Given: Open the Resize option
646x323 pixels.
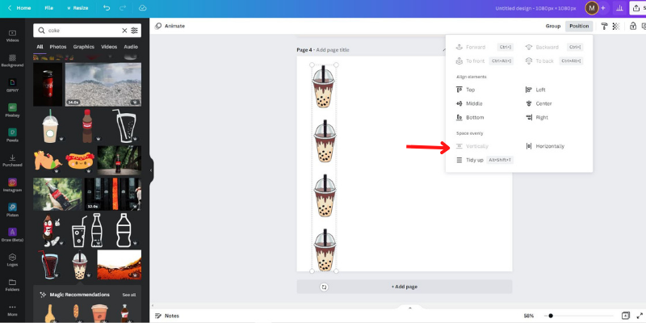Looking at the screenshot, I should tap(78, 8).
